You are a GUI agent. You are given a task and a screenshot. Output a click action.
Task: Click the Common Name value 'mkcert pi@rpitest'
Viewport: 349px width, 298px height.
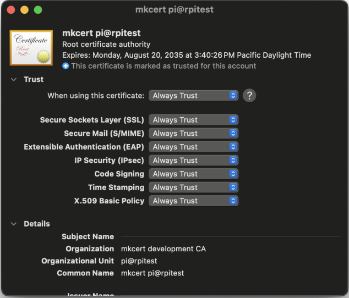point(152,273)
